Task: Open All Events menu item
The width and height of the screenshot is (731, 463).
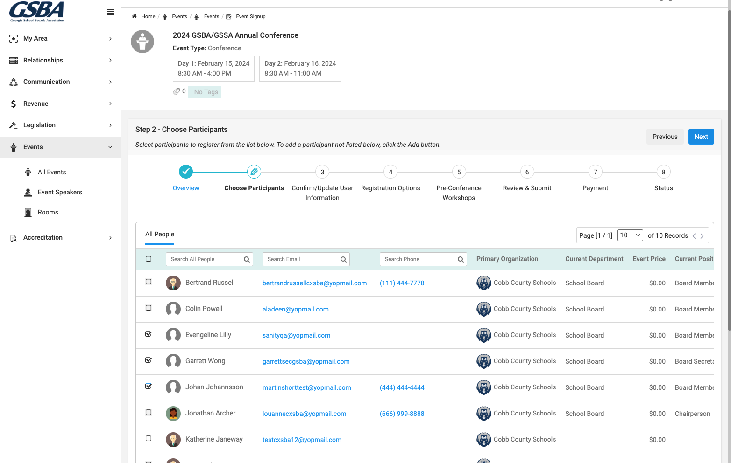Action: click(52, 172)
